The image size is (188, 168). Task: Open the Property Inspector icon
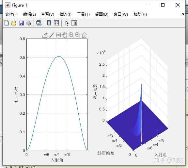coord(74,23)
